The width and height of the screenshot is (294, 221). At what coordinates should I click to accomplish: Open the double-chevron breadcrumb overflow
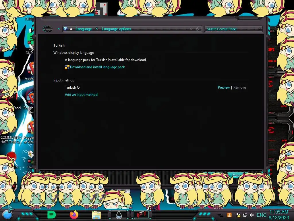(71, 29)
